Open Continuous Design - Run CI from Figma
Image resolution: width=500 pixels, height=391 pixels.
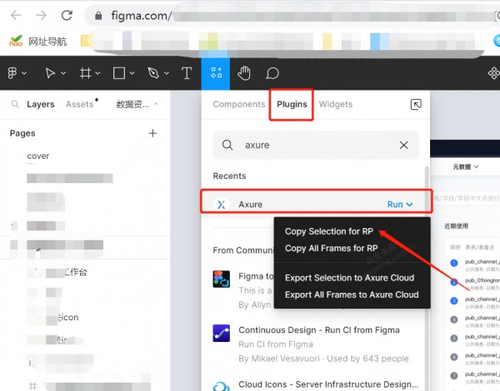(x=319, y=330)
